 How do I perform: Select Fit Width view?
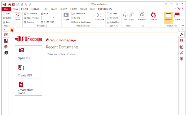[x=112, y=18]
